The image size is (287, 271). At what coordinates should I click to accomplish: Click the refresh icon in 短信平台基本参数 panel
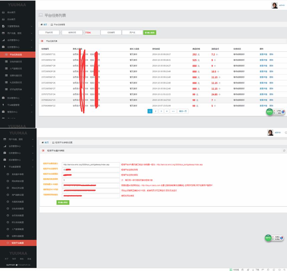[284, 151]
